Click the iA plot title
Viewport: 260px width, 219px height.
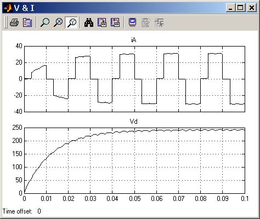click(134, 40)
